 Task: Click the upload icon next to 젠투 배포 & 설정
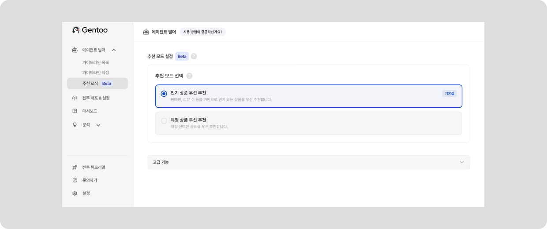75,98
